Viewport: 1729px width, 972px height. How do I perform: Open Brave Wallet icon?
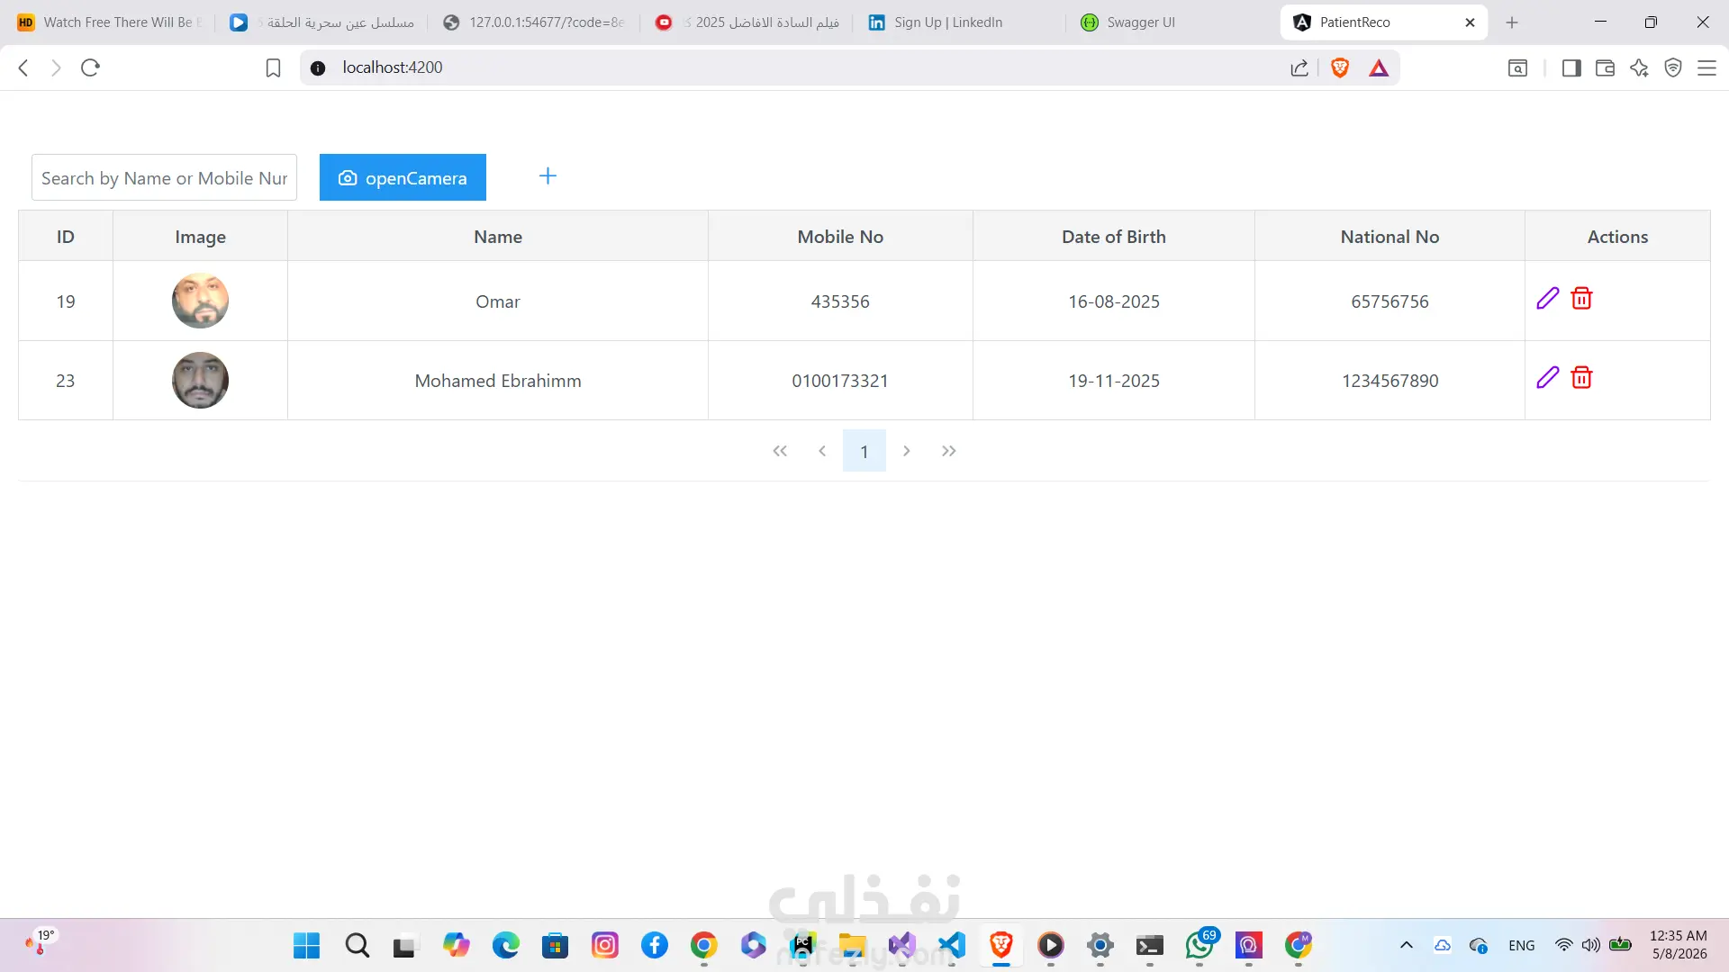[1605, 67]
